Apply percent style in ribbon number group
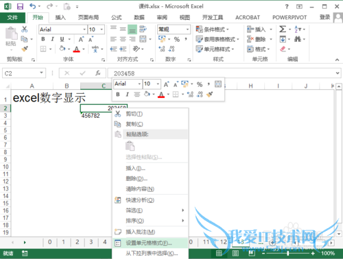Screen dimensions: 343x259 [177, 39]
